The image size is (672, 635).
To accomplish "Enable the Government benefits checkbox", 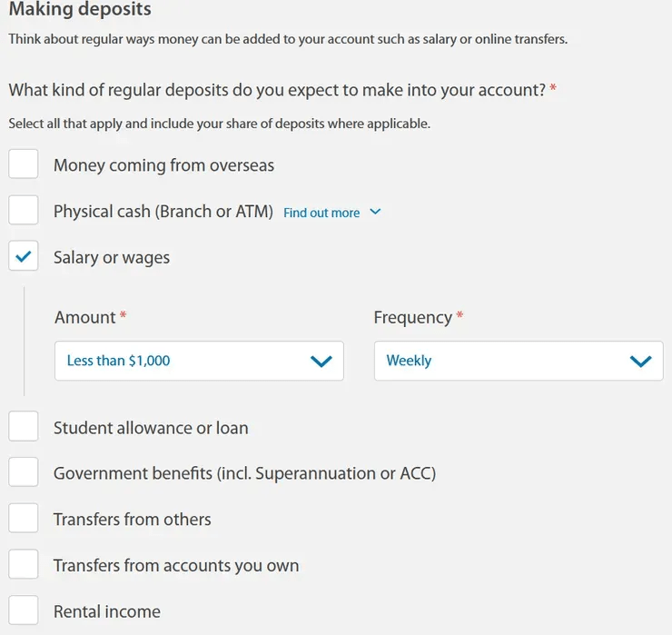I will 23,472.
